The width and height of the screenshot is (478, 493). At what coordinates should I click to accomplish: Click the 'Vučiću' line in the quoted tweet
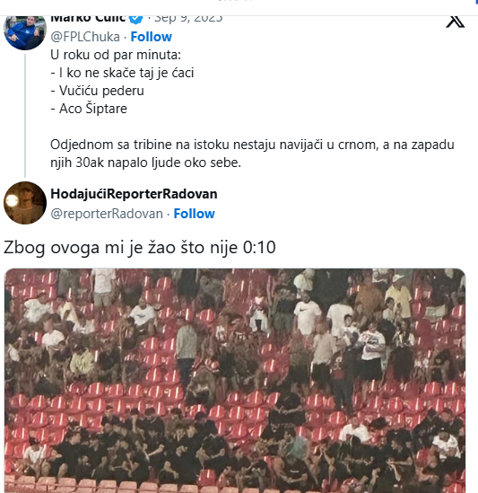(97, 91)
